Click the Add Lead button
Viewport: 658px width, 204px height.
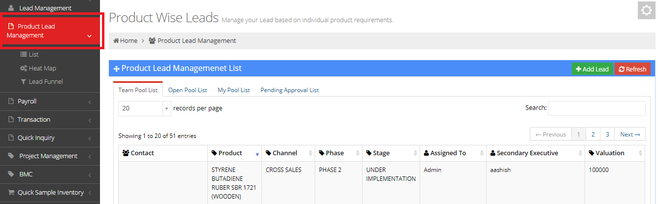click(592, 69)
